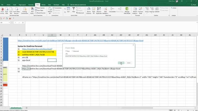Click the From Web icon

pyautogui.click(x=6, y=10)
